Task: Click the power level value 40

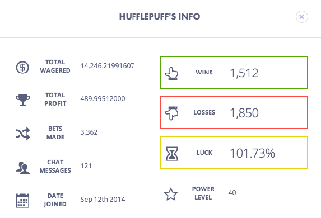Action: tap(232, 192)
